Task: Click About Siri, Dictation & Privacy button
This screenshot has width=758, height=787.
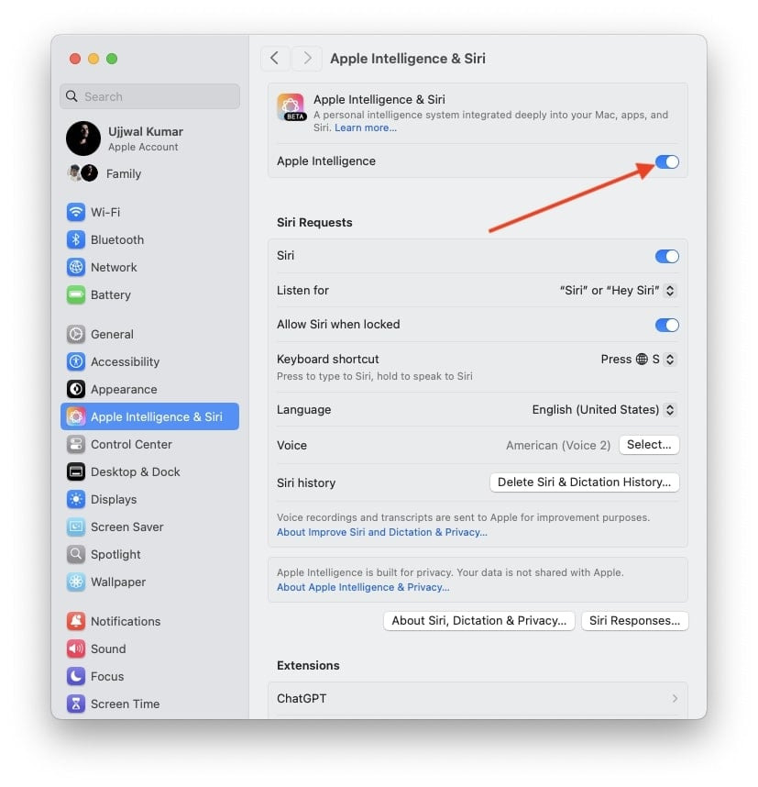Action: click(478, 621)
